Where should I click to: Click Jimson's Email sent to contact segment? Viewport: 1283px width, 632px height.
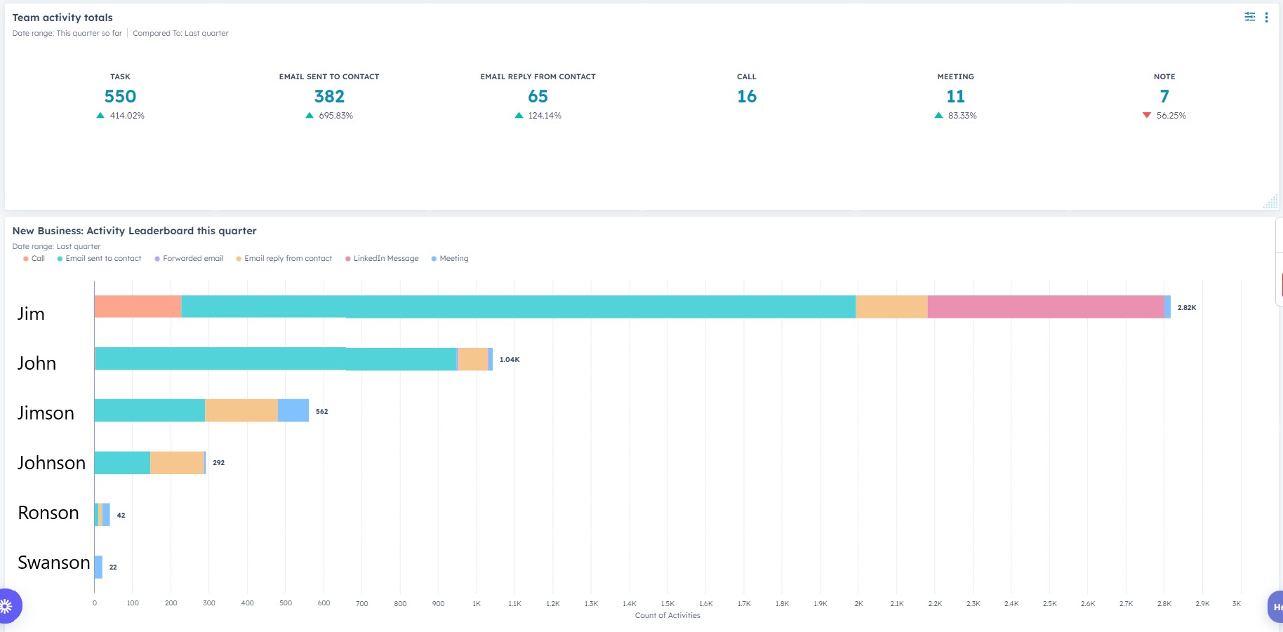click(x=149, y=410)
